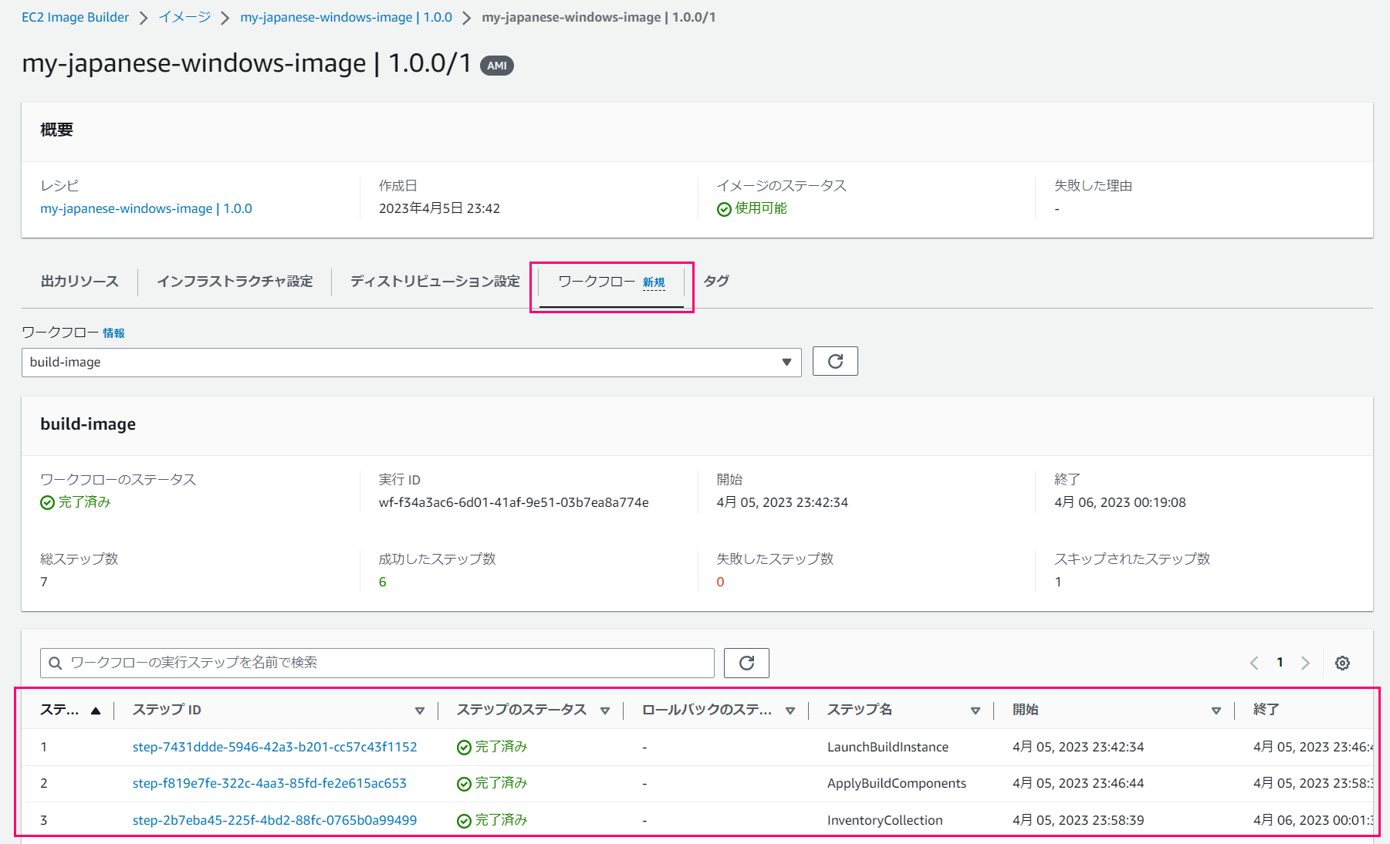The height and width of the screenshot is (844, 1390).
Task: Switch to インフラストラクチャ設定 tab
Action: [235, 282]
